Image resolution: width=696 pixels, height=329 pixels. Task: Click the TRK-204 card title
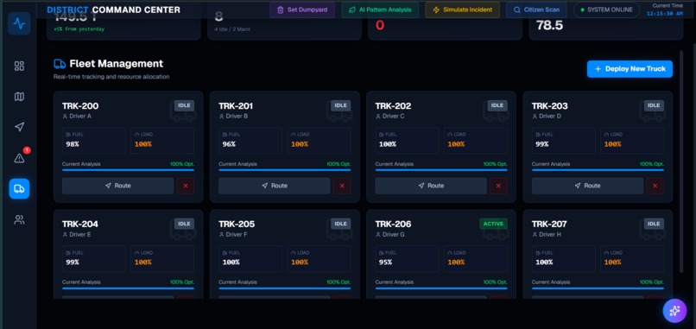[x=80, y=224]
